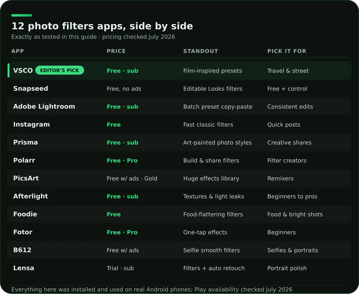Click B612's 'Free w/ ads' price
Screen dimensions: 359x294
123,250
